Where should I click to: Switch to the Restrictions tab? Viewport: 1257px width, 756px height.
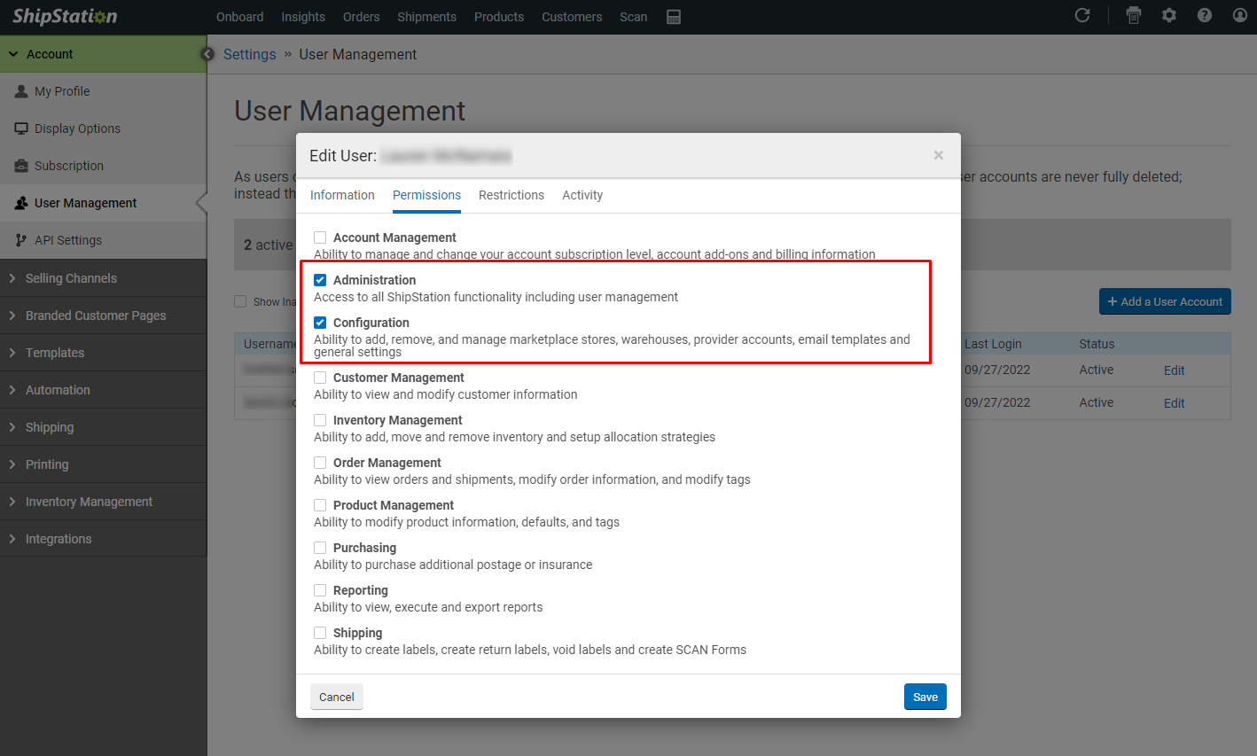tap(511, 195)
